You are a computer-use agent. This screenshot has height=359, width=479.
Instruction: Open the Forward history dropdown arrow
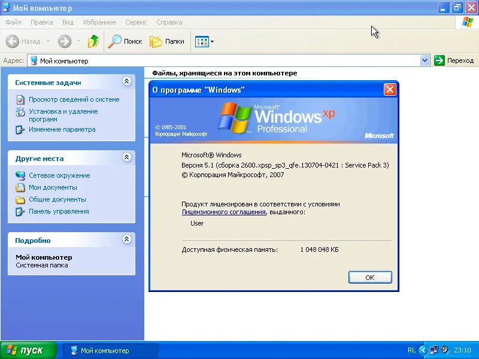(78, 41)
